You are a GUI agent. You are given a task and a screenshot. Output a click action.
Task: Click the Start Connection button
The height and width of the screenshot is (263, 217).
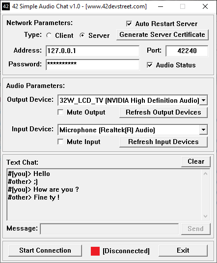tap(45, 251)
